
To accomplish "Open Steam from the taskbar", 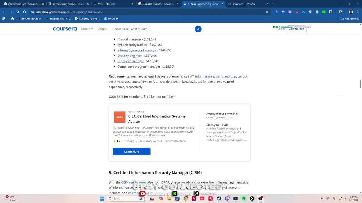I will [219, 198].
